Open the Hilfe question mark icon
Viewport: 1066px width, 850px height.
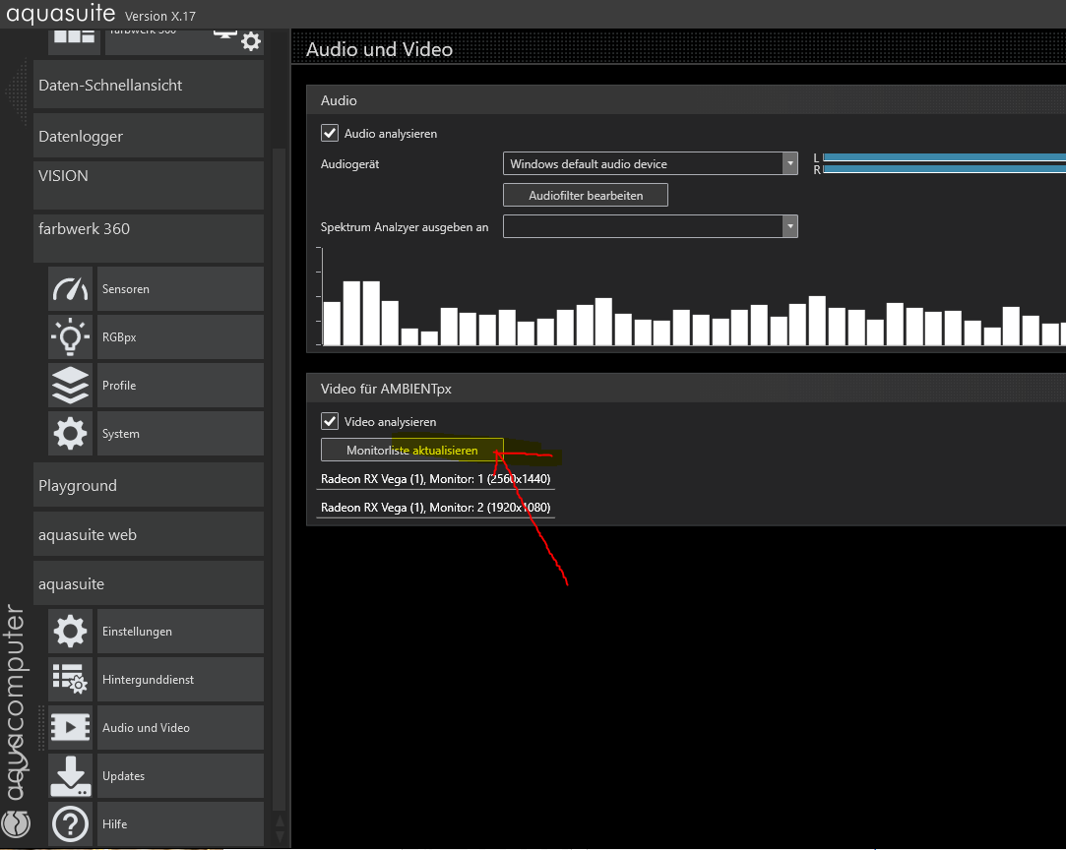click(x=71, y=824)
